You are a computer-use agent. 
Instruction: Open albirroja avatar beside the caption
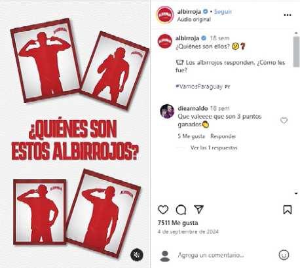pyautogui.click(x=165, y=41)
